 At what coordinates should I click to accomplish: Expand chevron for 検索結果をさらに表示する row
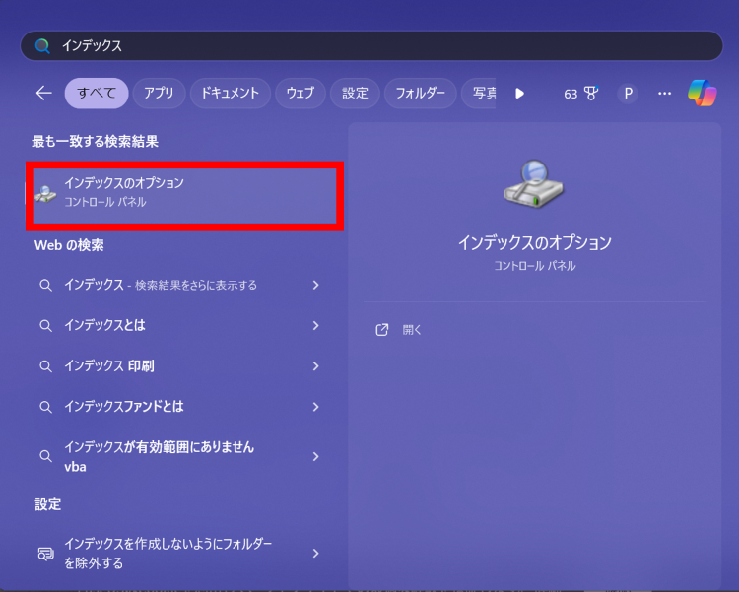coord(315,285)
